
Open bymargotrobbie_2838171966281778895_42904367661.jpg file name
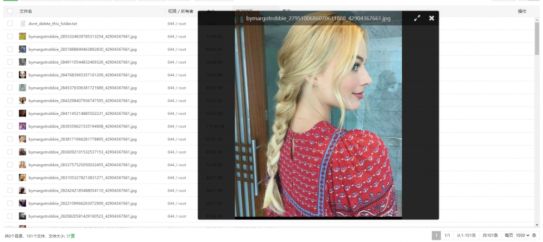82,139
